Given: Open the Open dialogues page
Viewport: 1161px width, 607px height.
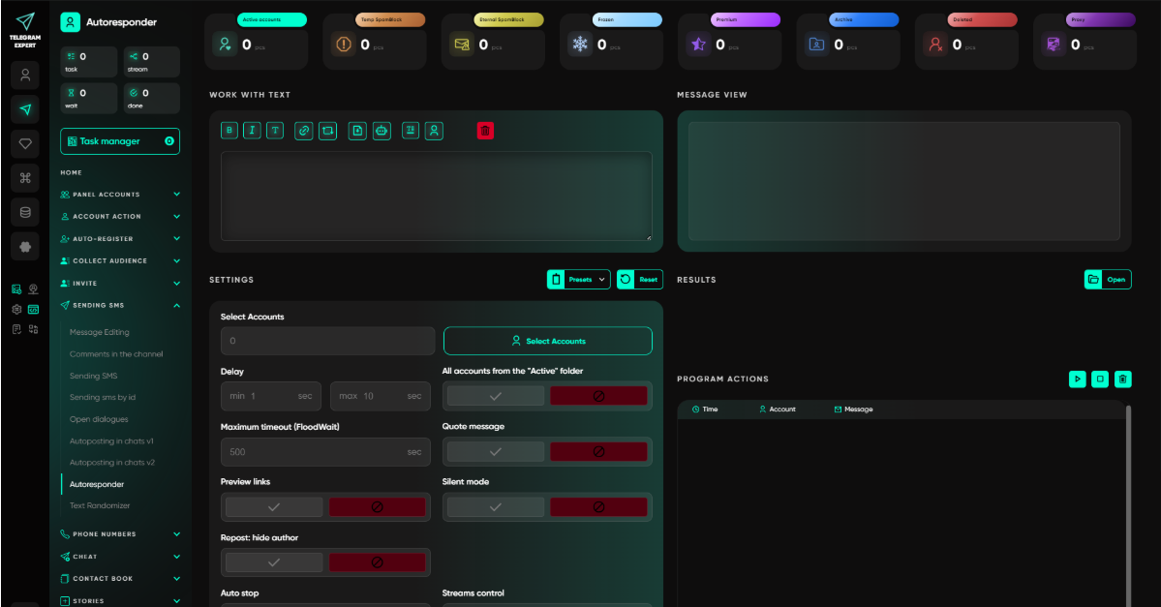Looking at the screenshot, I should pyautogui.click(x=99, y=419).
